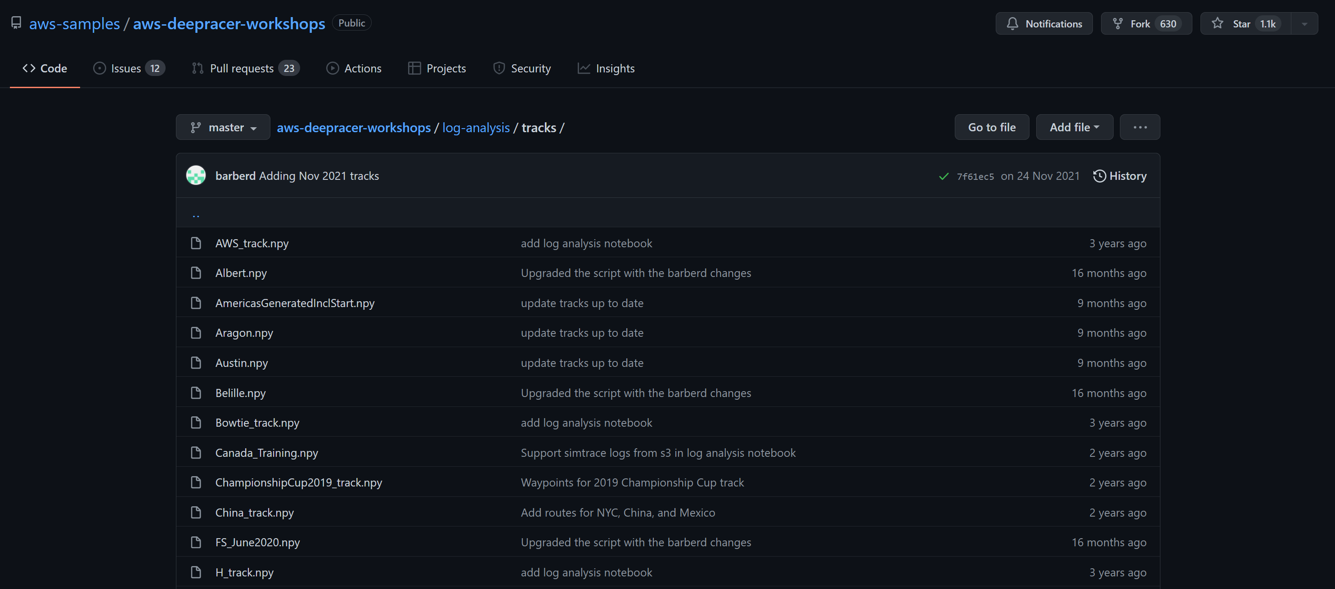This screenshot has width=1335, height=589.
Task: Expand the Add file dropdown
Action: coord(1074,127)
